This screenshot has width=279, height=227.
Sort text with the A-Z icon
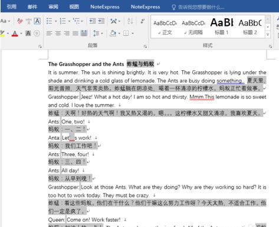(x=130, y=21)
